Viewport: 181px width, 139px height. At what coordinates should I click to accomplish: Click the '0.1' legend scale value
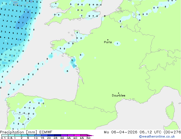pyautogui.click(x=3, y=138)
